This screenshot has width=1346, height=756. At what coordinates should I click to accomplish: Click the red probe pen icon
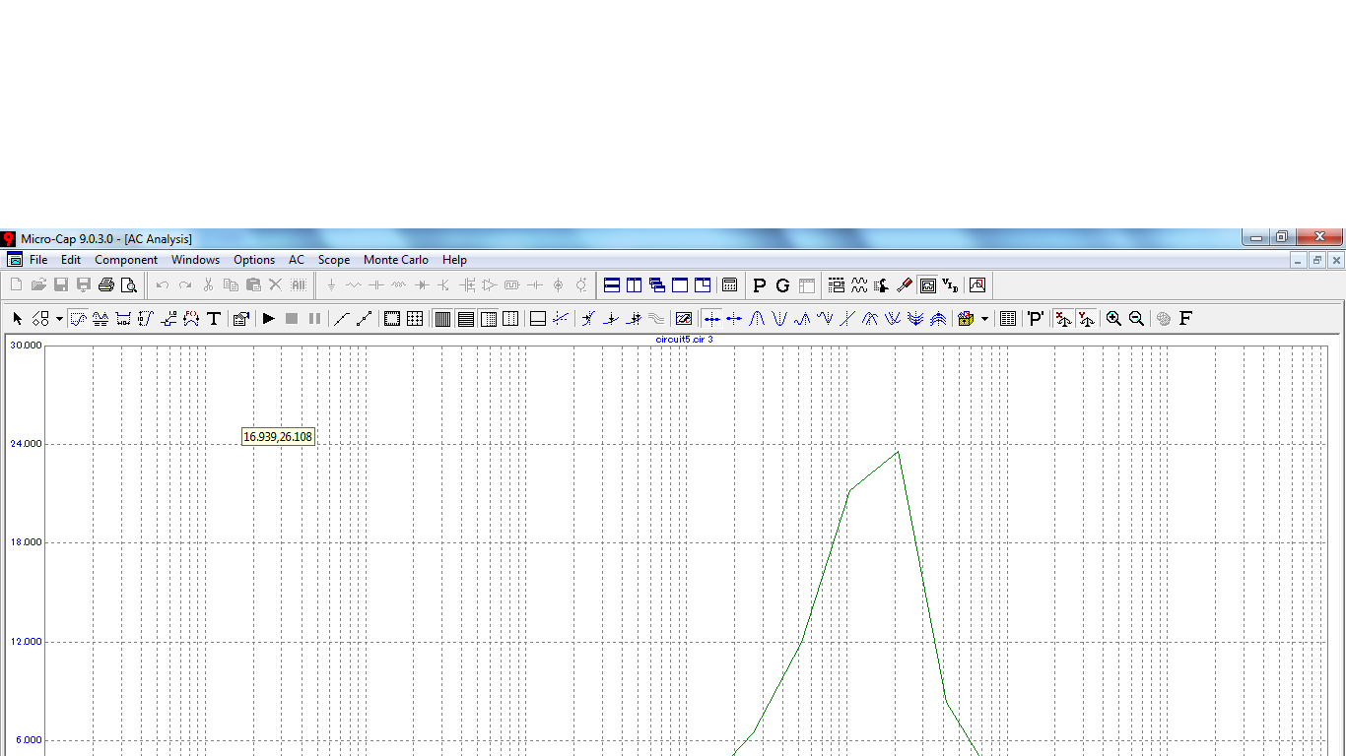905,285
